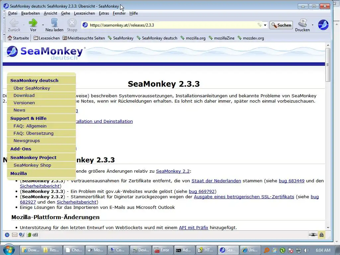This screenshot has width=340, height=255.
Task: Go back with the Zurück arrow
Action: (x=14, y=25)
